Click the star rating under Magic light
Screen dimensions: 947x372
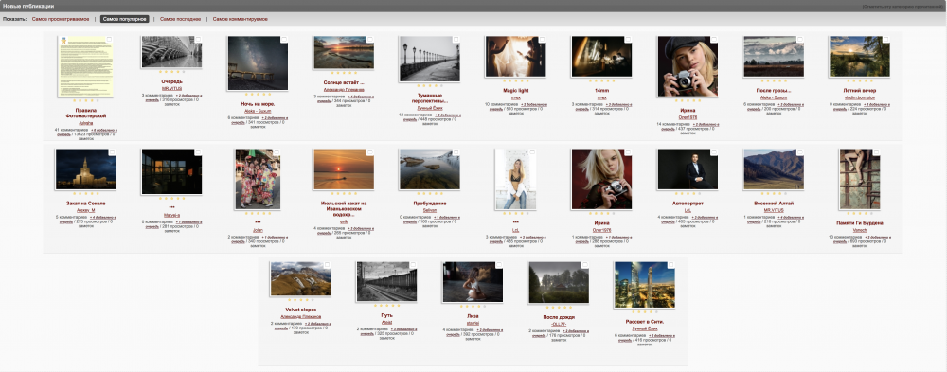[516, 80]
